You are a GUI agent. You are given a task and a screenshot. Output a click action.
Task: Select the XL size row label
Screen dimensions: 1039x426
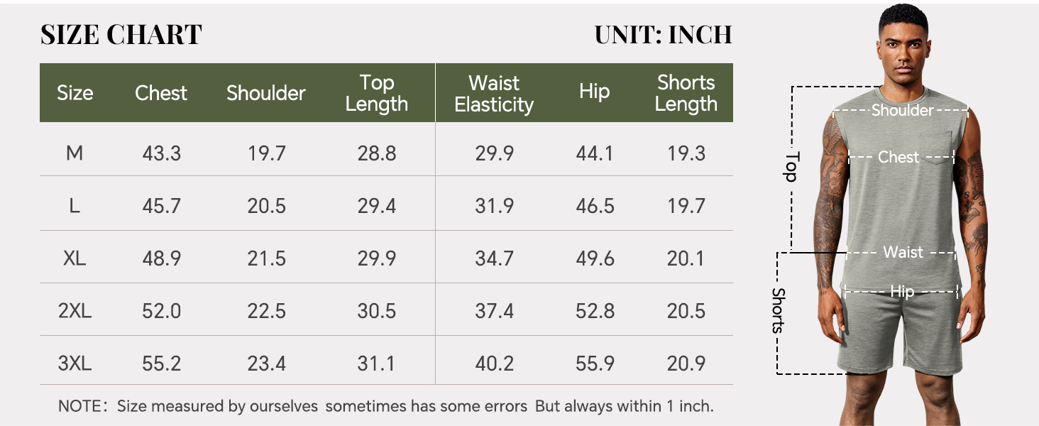pos(75,258)
